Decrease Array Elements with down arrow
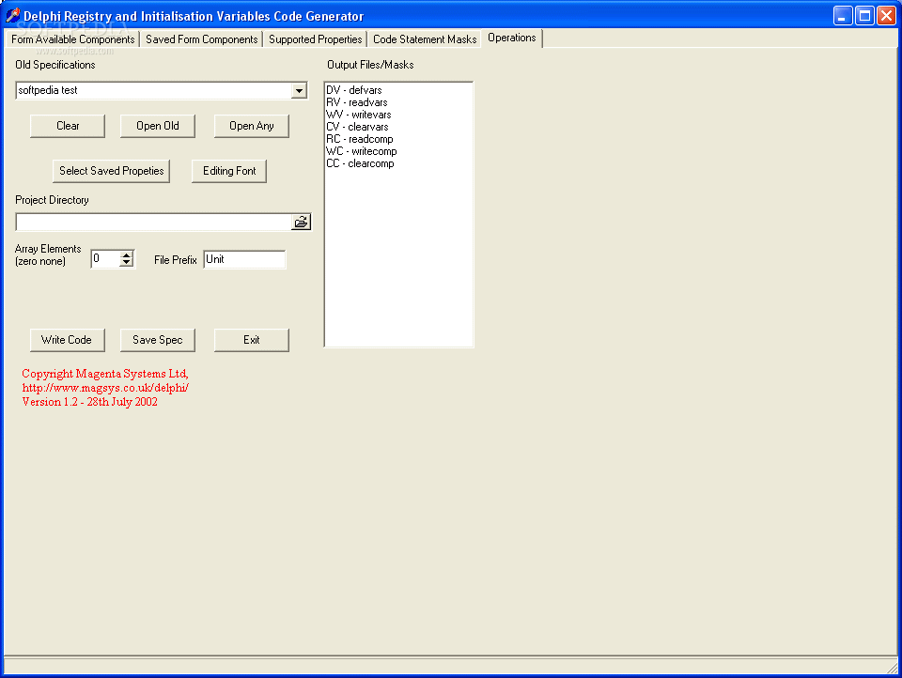 point(127,263)
